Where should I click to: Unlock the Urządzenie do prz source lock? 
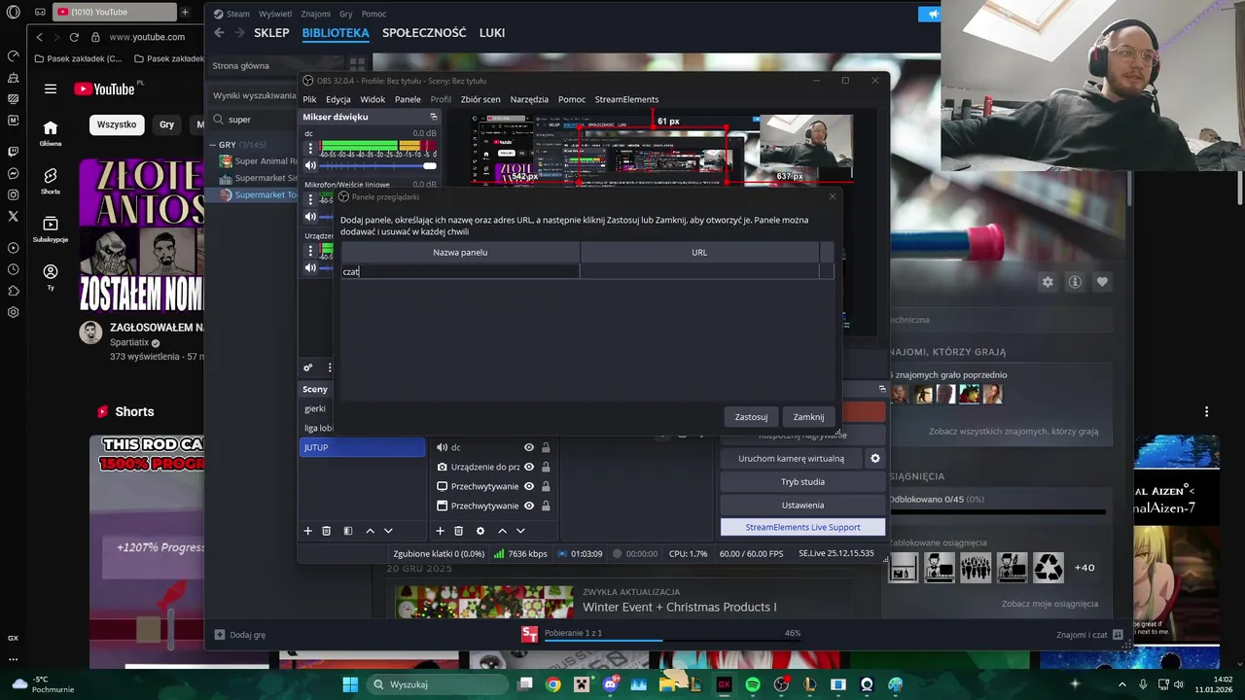546,467
